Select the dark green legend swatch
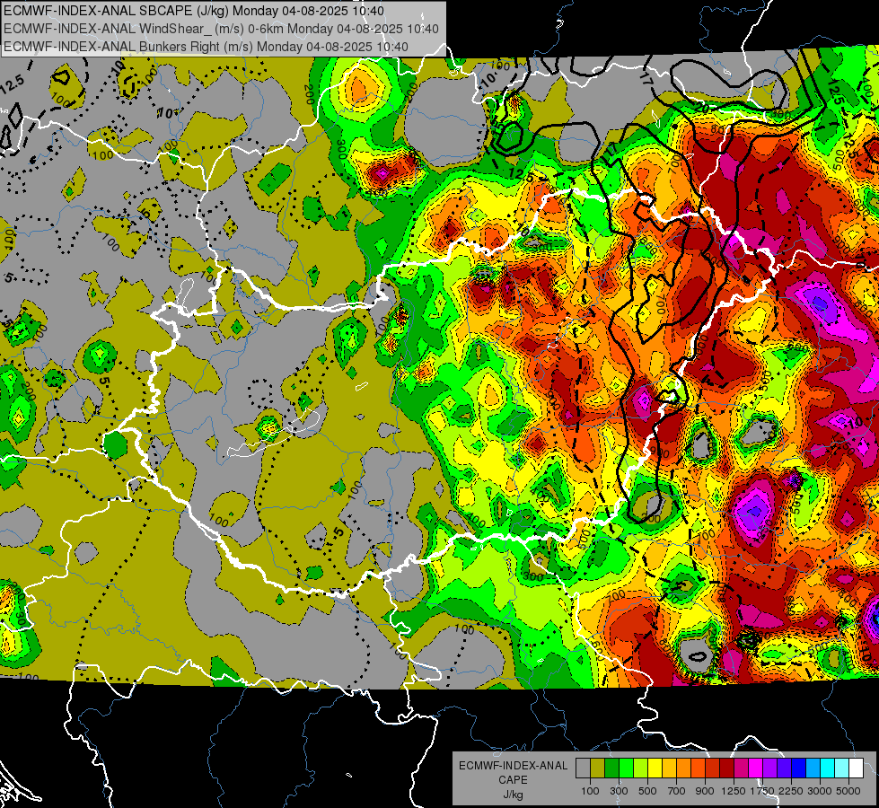879x808 pixels. (x=611, y=768)
